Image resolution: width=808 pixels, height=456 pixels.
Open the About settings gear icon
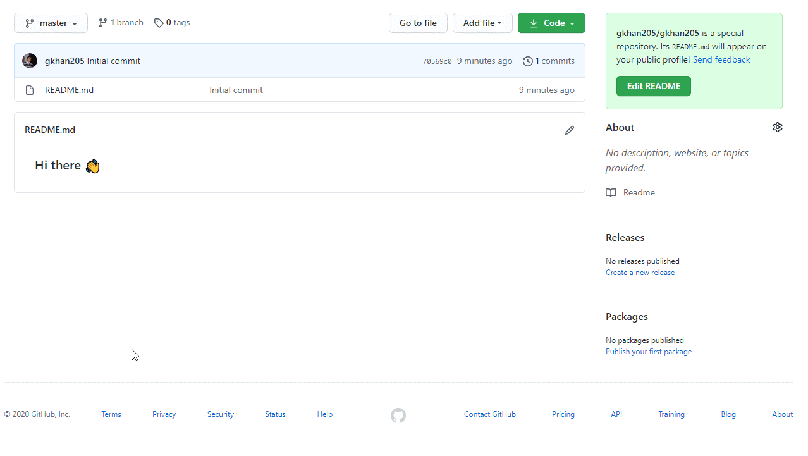coord(778,127)
